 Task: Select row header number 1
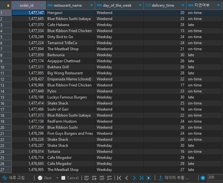[6, 13]
